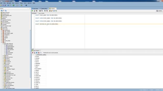Click the red delete icon in Query Result toolbar
Screen dimensions: 163x91
(39, 53)
